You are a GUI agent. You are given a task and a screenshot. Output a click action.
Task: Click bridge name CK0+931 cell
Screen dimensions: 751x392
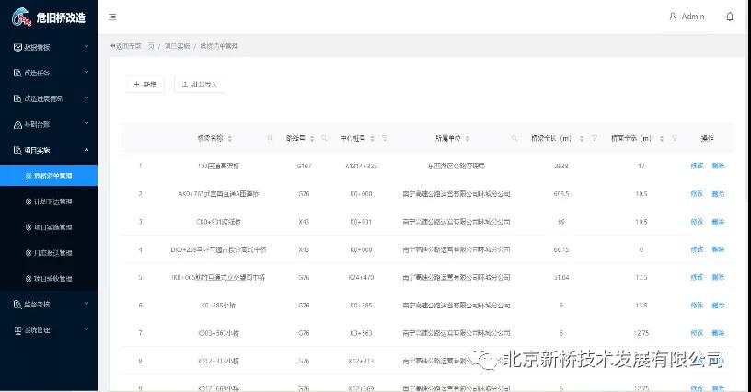coord(218,222)
